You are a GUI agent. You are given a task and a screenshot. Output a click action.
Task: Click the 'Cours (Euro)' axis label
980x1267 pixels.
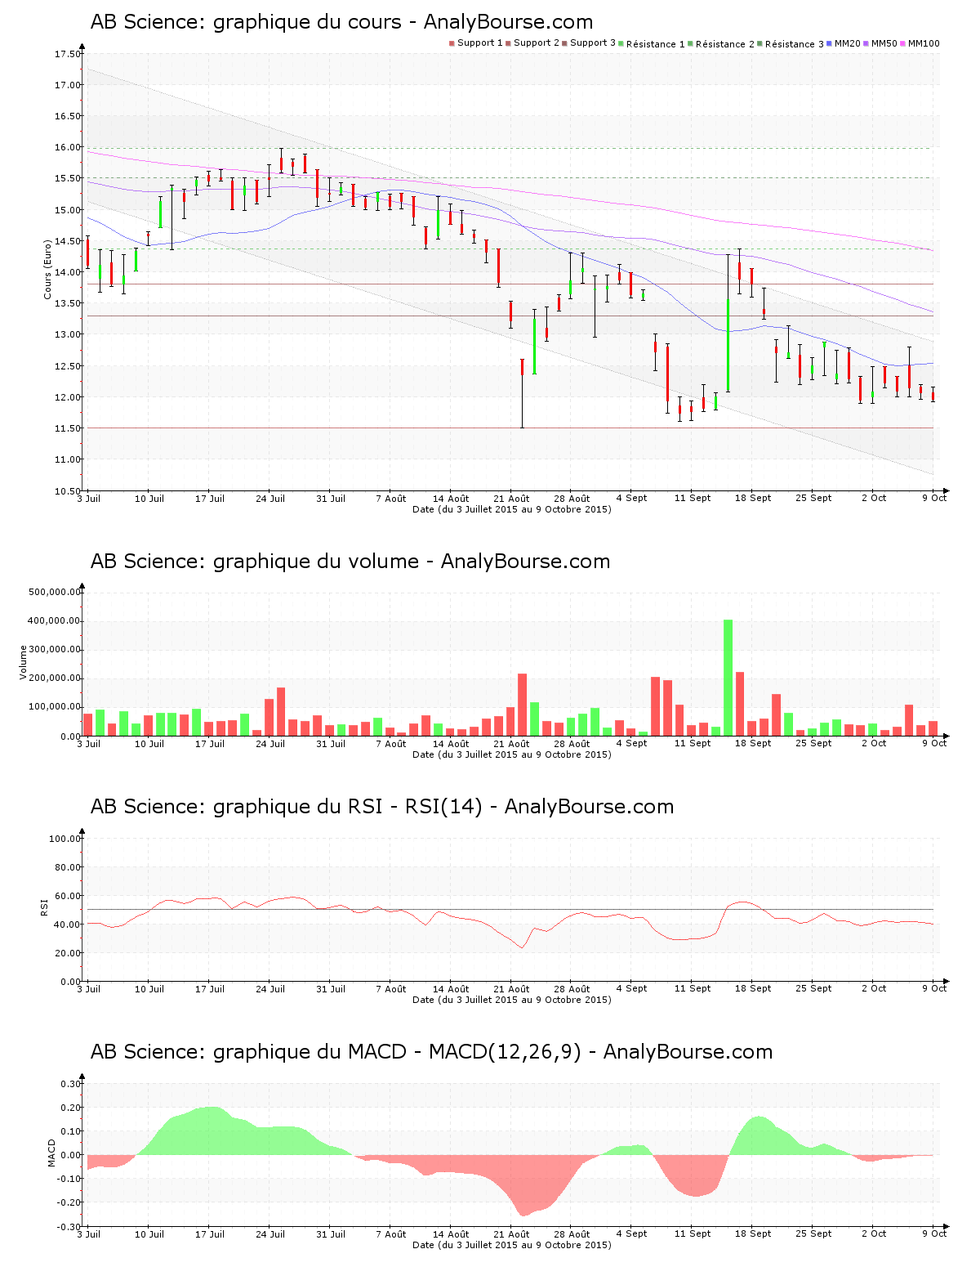(48, 269)
